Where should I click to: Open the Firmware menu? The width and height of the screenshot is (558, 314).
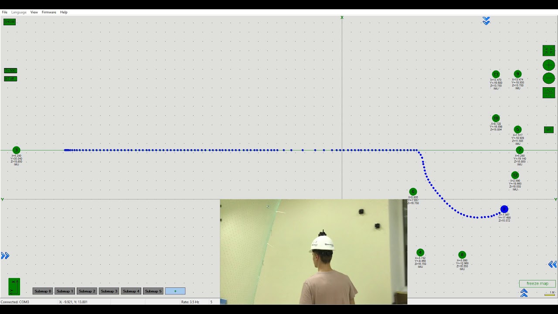[x=49, y=12]
